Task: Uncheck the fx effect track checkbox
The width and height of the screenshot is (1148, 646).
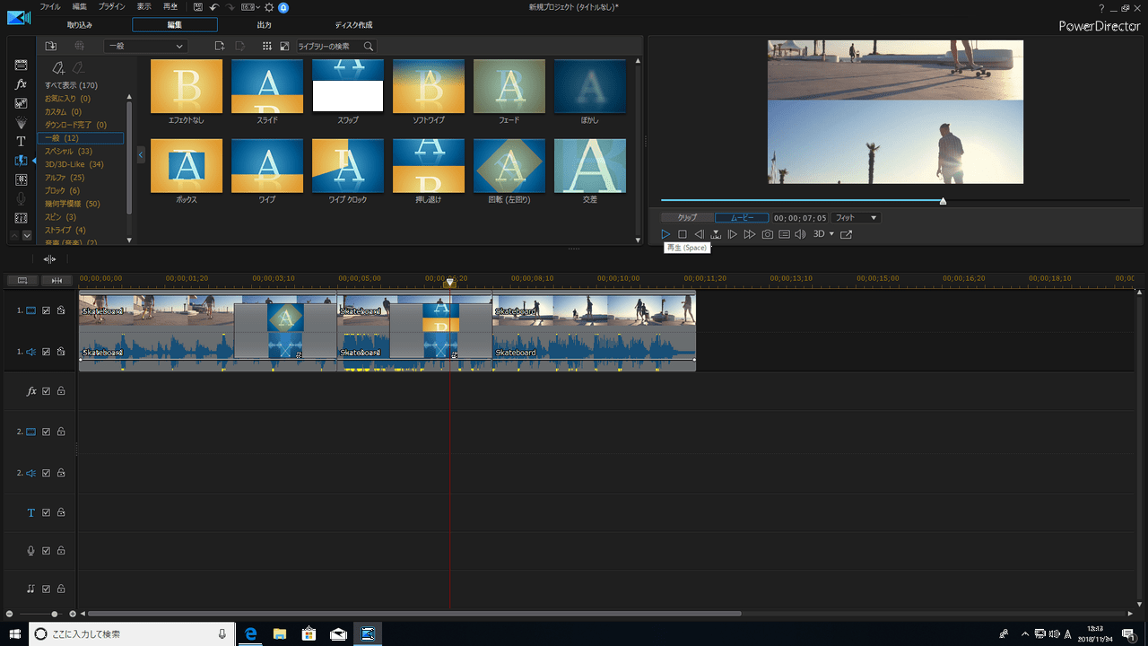Action: click(x=47, y=391)
